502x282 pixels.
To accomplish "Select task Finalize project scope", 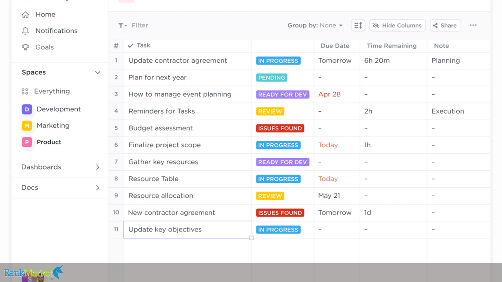I will (x=165, y=145).
